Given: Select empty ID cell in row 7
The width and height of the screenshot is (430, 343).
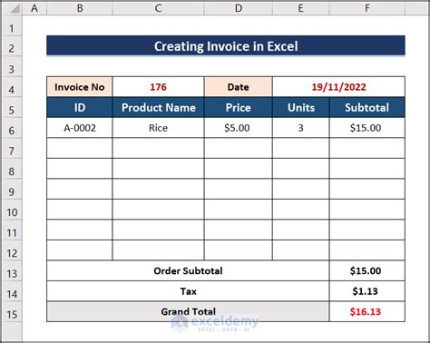Looking at the screenshot, I should tap(80, 148).
